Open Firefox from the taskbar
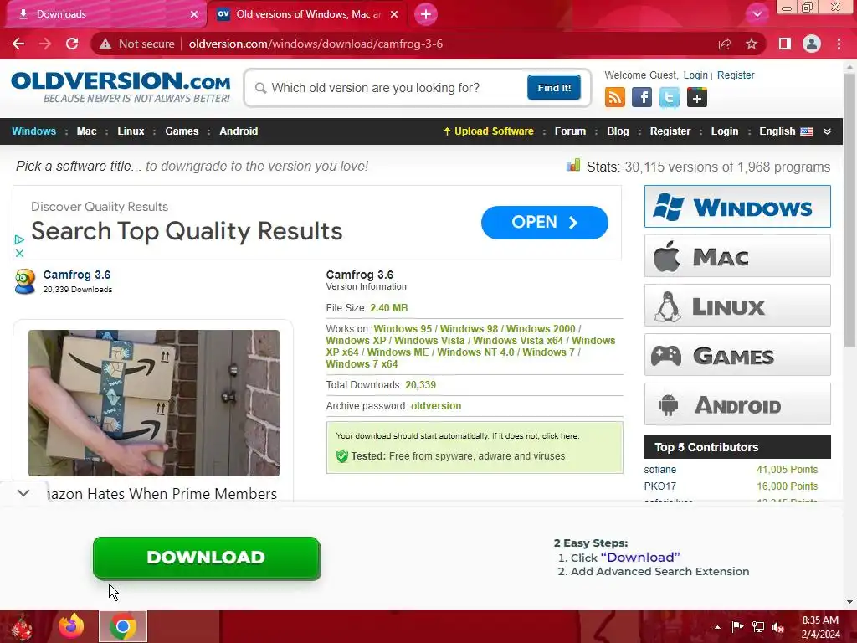The image size is (857, 643). pos(72,626)
